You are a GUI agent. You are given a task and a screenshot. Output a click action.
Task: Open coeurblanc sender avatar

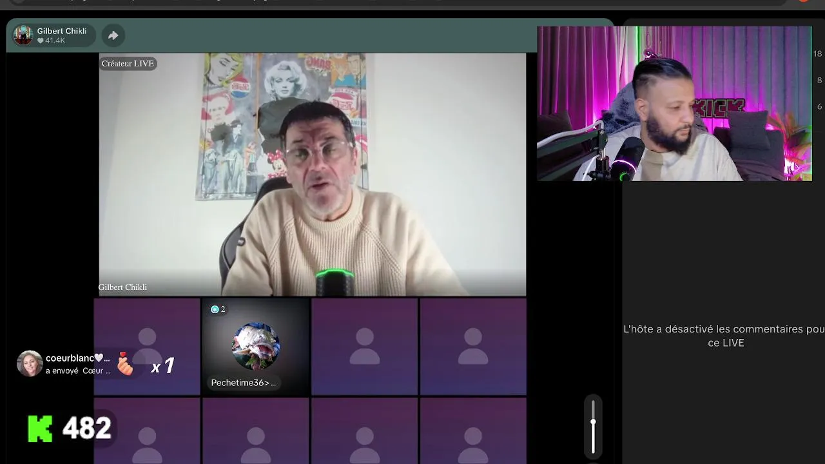pos(30,363)
